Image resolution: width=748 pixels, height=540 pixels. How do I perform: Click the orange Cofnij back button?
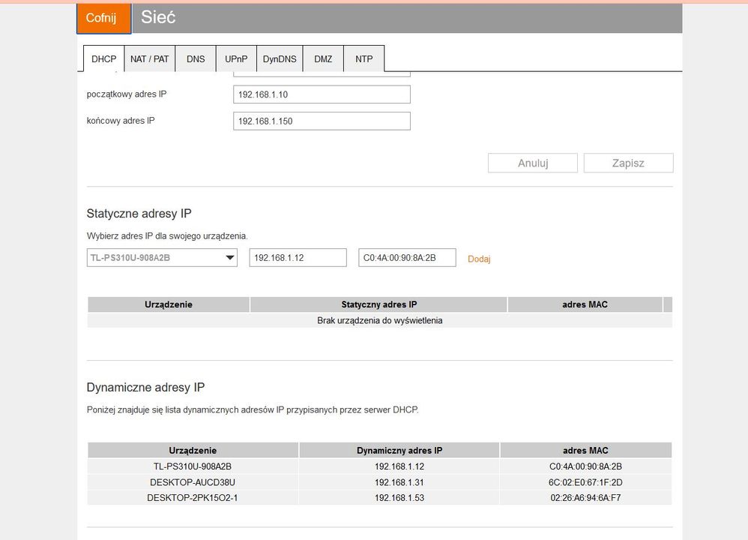103,18
